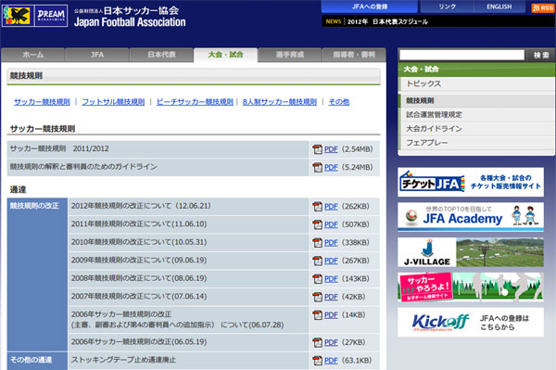
Task: Focus the site search input field
Action: point(461,55)
